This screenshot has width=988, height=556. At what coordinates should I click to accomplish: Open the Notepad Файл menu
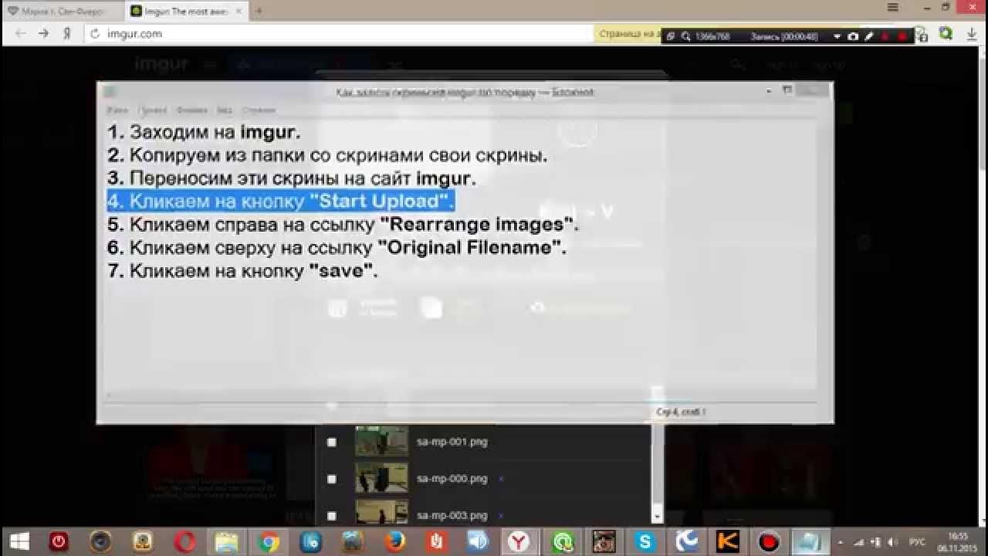(117, 110)
